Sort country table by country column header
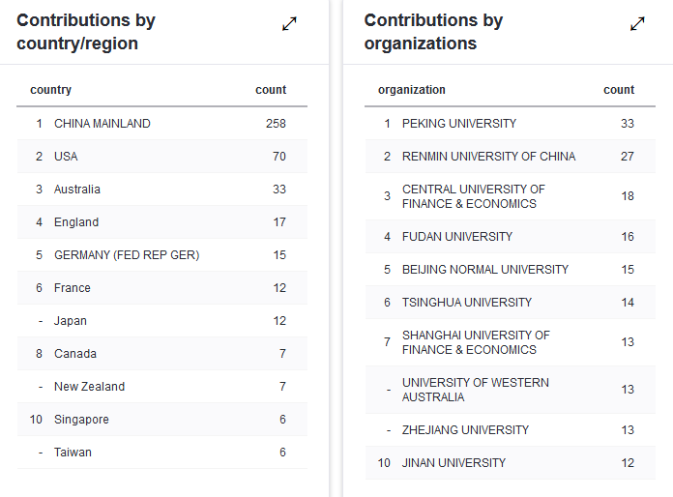This screenshot has width=673, height=497. 51,90
